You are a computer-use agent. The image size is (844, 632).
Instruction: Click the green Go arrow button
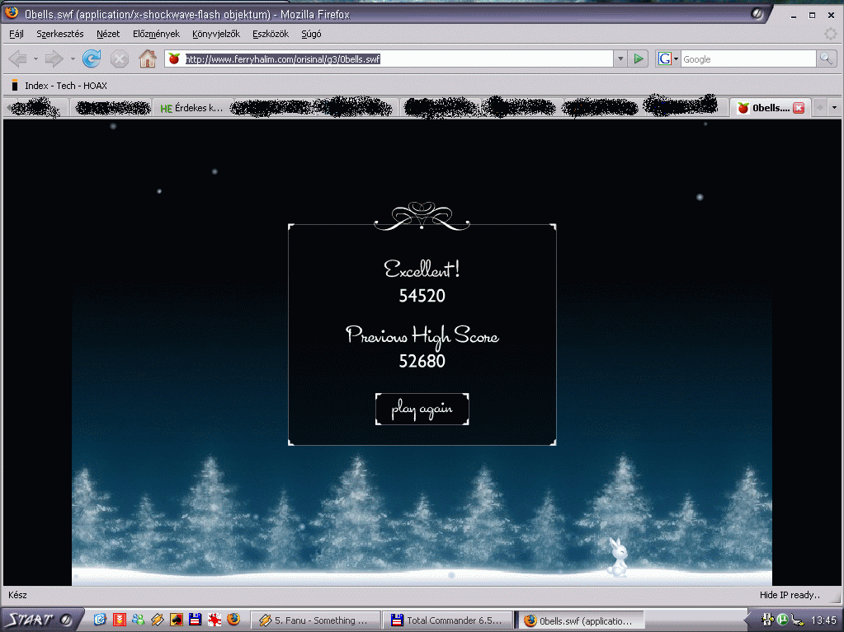tap(639, 59)
